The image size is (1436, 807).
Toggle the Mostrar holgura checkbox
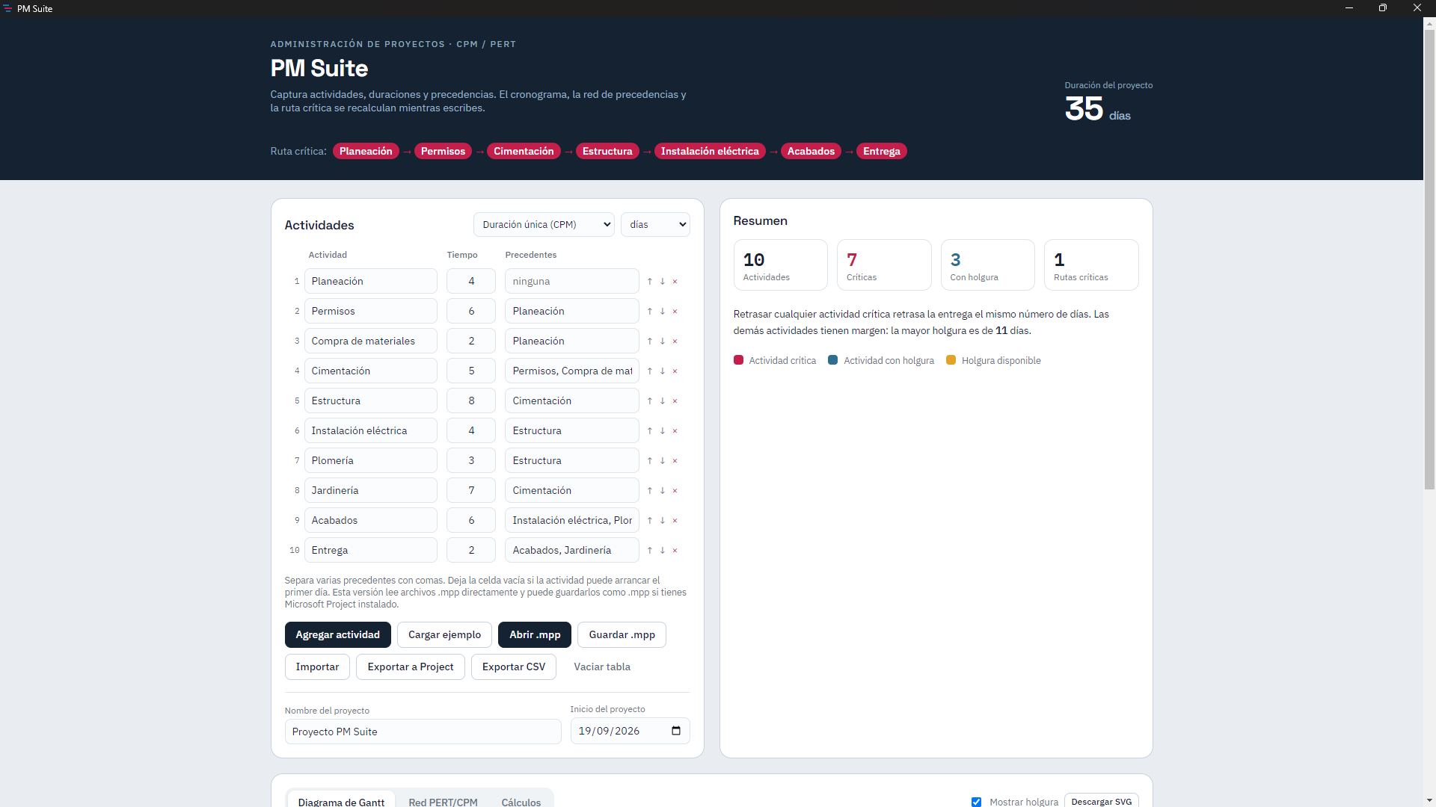pos(976,802)
